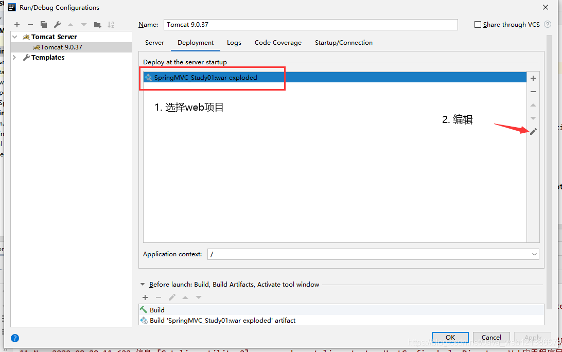Move configuration up arrow in left toolbar

71,25
